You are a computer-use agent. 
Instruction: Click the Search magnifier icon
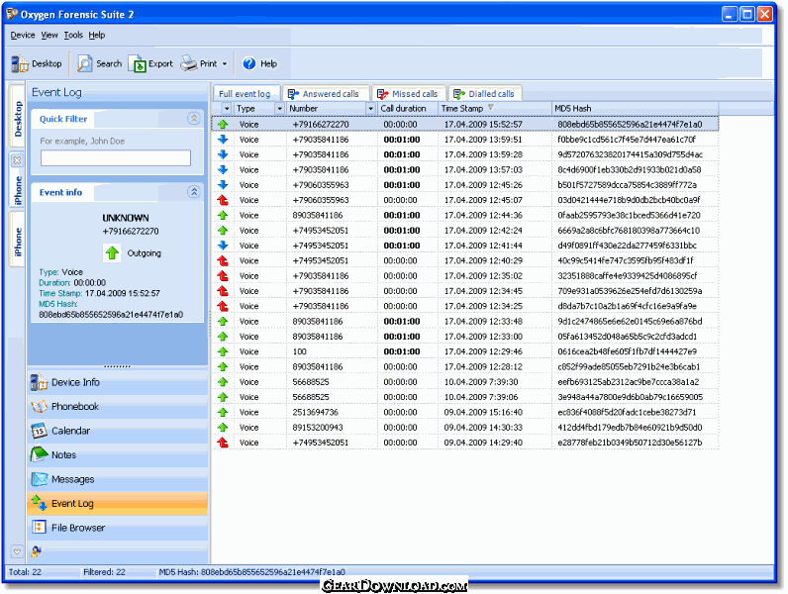point(84,63)
